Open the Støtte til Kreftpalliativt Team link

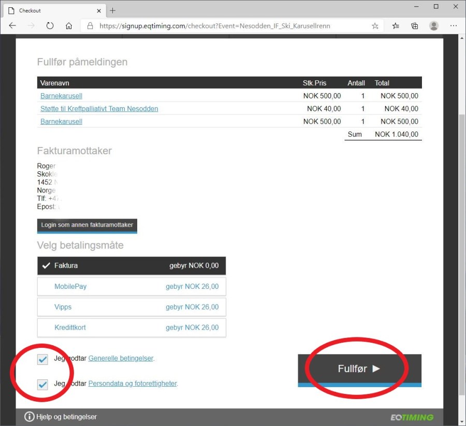(x=99, y=109)
